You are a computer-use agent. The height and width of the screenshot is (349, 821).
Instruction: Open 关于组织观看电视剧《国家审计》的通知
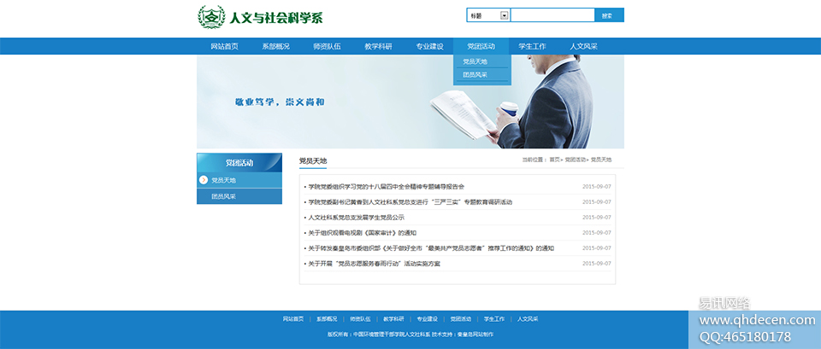pyautogui.click(x=363, y=232)
